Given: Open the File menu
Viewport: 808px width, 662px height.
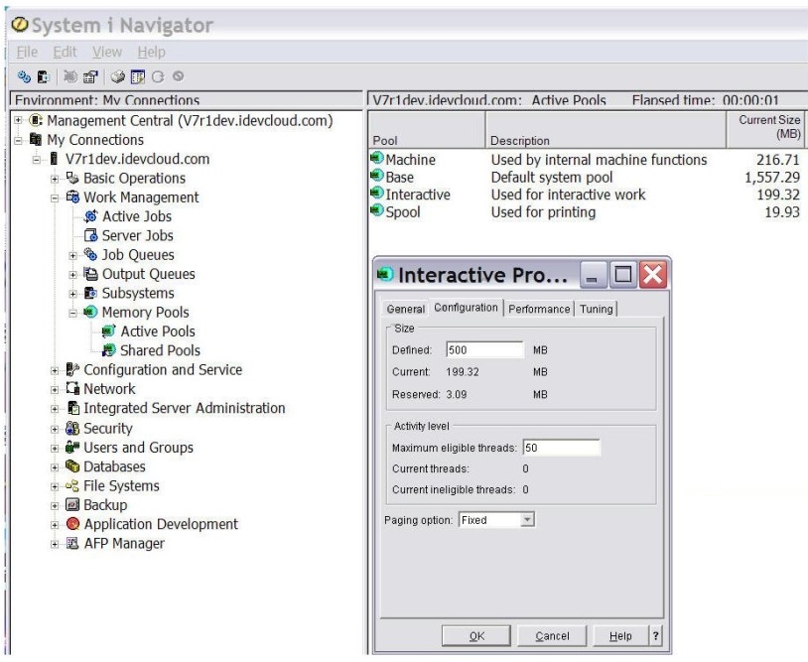Looking at the screenshot, I should tap(27, 52).
